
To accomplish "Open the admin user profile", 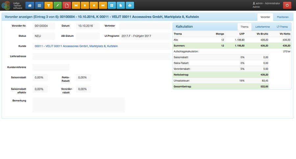I will (266, 5).
